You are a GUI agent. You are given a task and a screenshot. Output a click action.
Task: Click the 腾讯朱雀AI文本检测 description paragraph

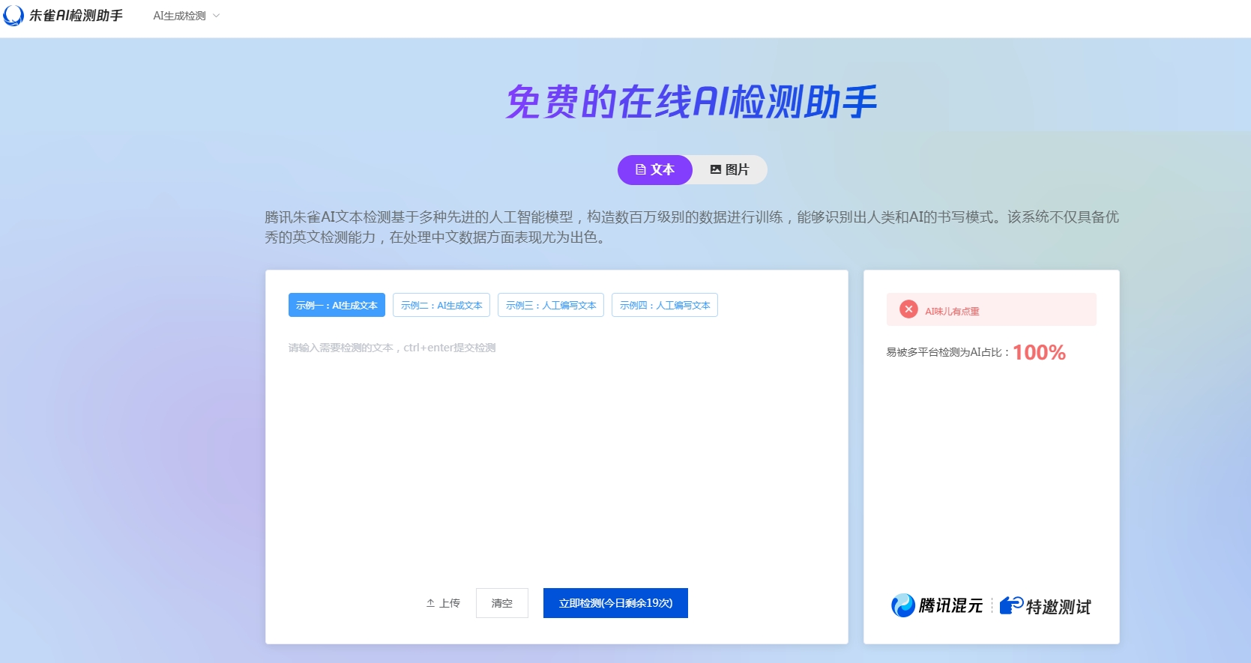[x=692, y=227]
